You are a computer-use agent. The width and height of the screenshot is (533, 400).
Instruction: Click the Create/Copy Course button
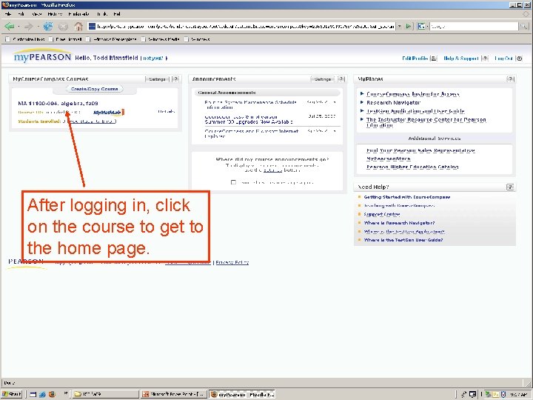click(x=94, y=89)
